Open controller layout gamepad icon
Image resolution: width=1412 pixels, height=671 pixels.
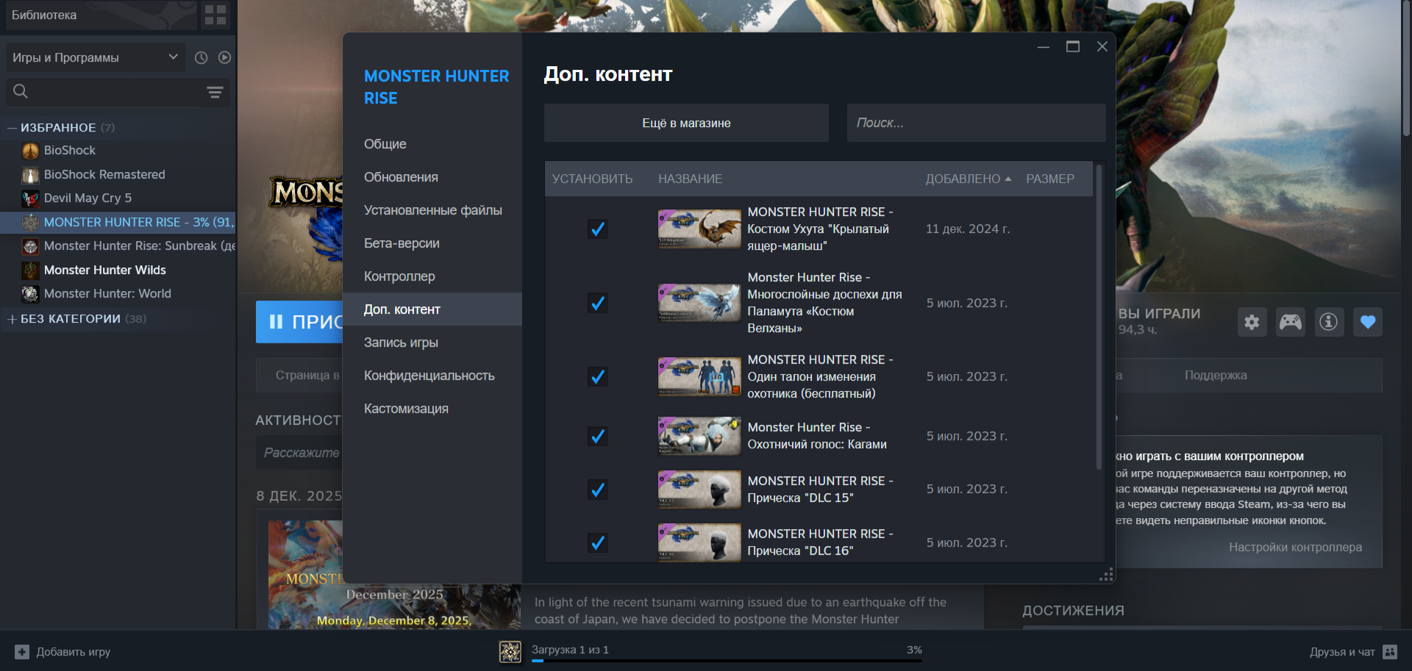click(x=1290, y=322)
